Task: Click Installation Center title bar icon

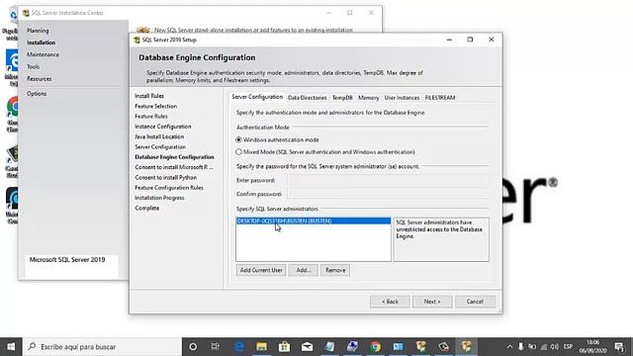Action: pos(26,13)
